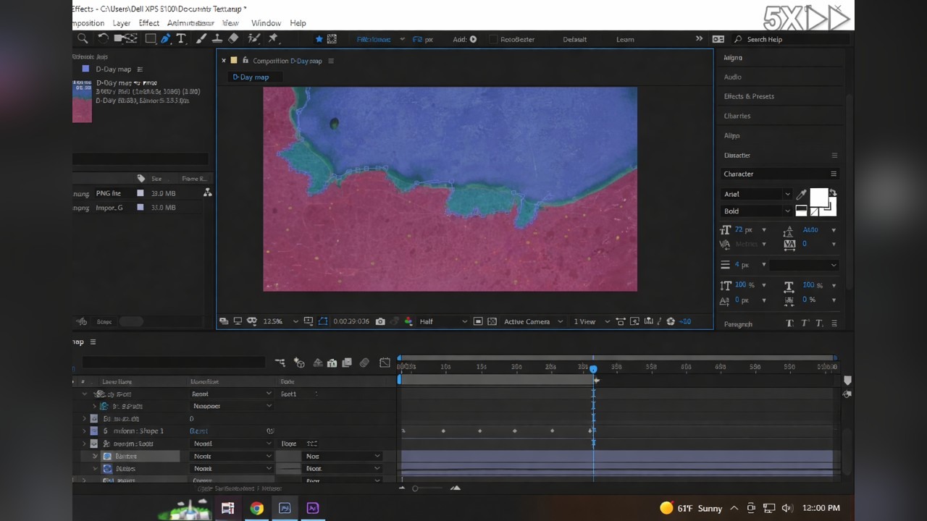Click the motion blur icon in timeline
The width and height of the screenshot is (927, 521).
364,363
